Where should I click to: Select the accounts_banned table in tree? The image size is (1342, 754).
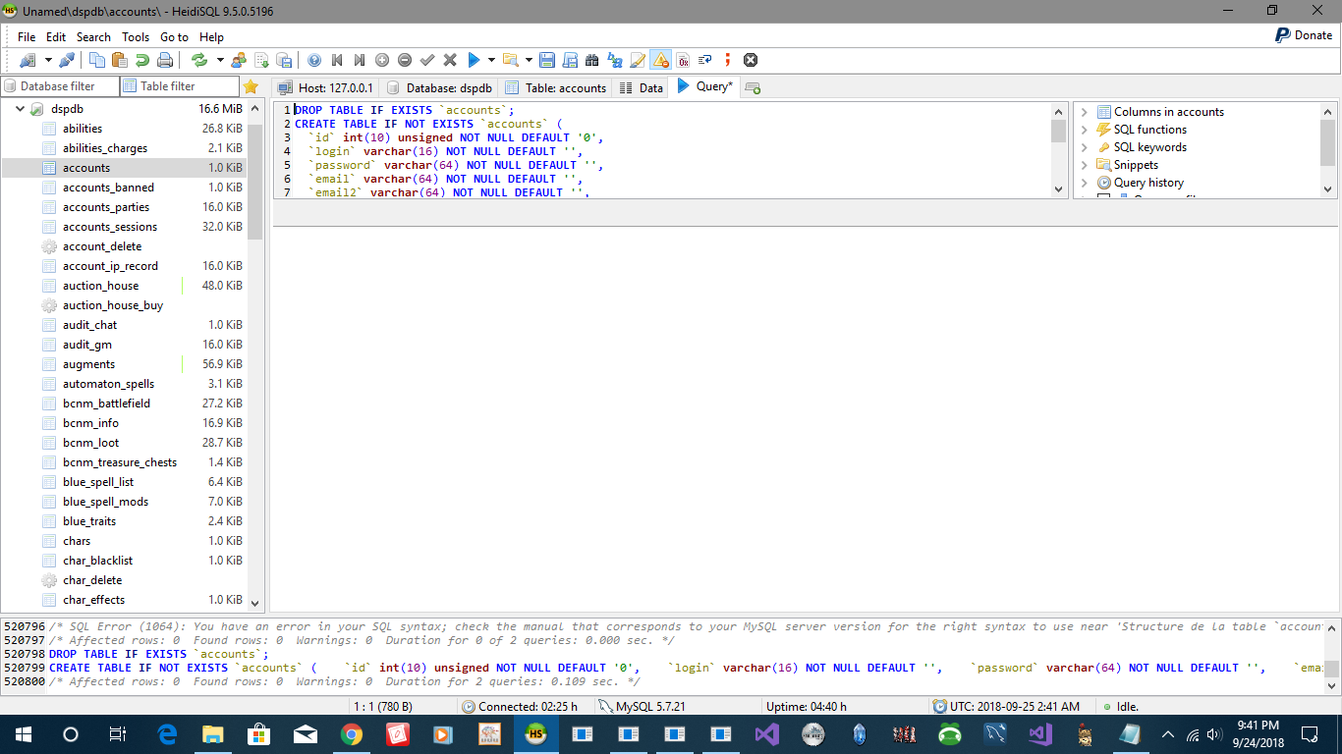(x=108, y=188)
